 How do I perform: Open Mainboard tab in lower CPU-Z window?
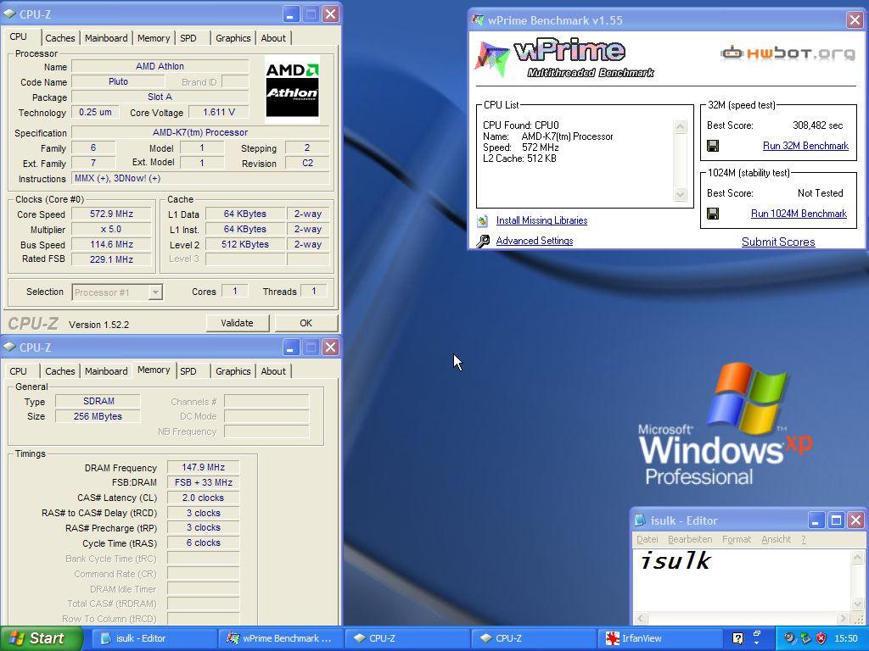pos(106,371)
